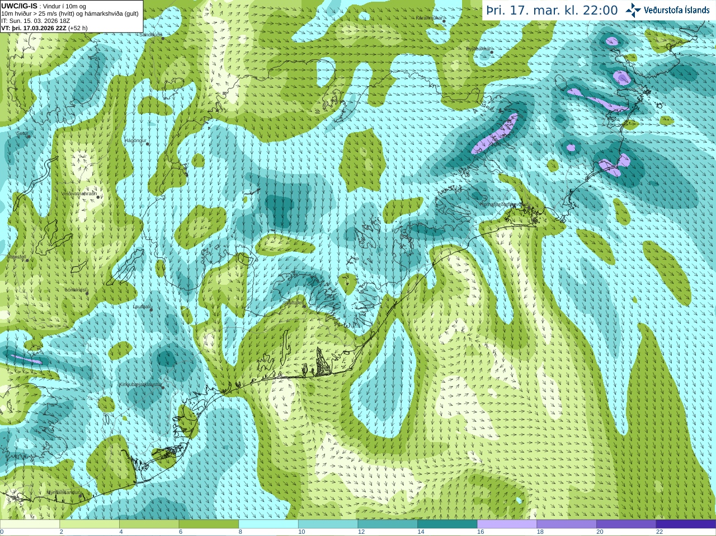
Task: Pick the 12–14 m/s teal legend swatch
Action: 388,524
